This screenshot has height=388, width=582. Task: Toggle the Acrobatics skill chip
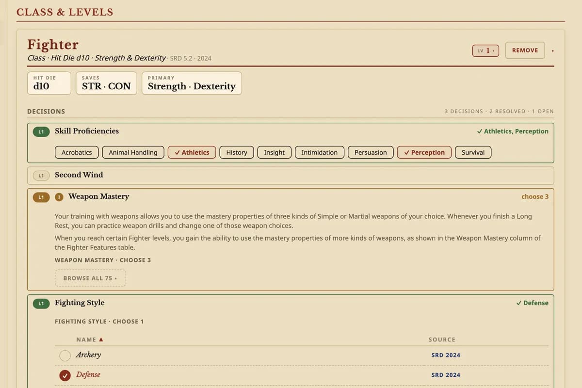[x=77, y=152]
